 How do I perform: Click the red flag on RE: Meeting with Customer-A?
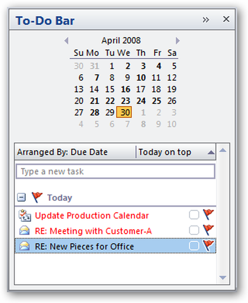coord(208,230)
